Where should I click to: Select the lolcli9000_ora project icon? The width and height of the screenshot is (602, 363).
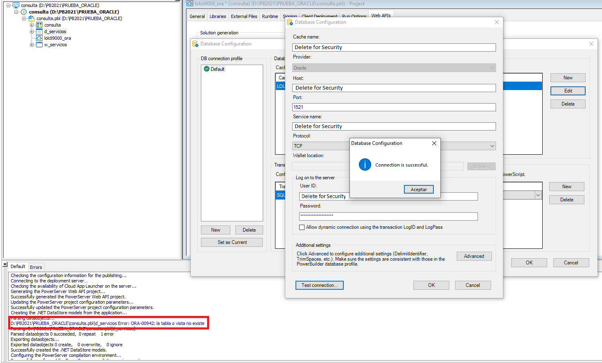point(39,38)
